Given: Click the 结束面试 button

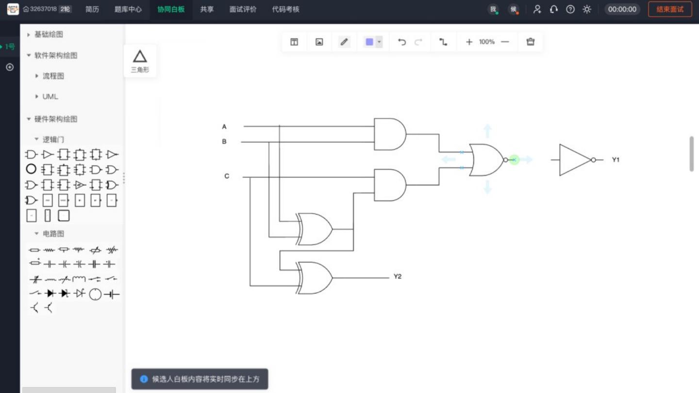Looking at the screenshot, I should click(x=670, y=9).
